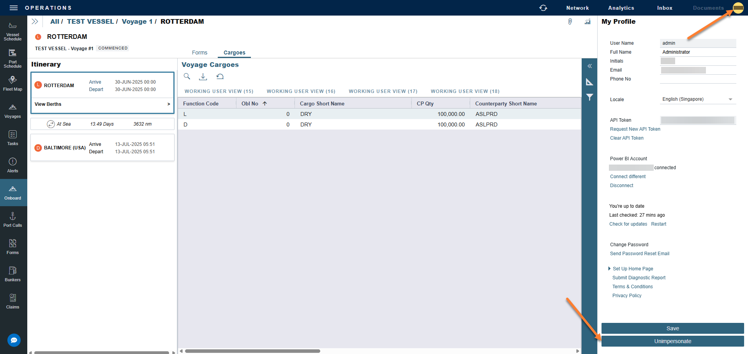
Task: Open Bunkers in the sidebar
Action: (x=12, y=275)
